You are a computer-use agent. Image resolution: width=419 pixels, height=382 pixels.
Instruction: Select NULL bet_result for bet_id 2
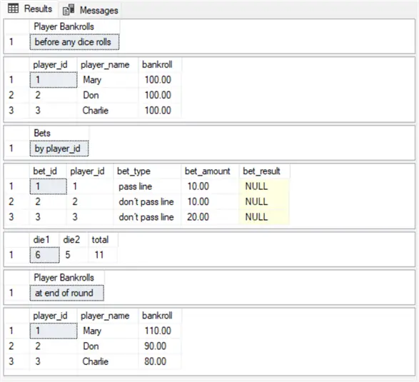pyautogui.click(x=264, y=201)
